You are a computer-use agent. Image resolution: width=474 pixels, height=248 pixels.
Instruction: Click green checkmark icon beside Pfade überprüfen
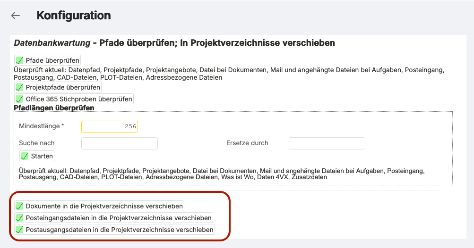[19, 60]
